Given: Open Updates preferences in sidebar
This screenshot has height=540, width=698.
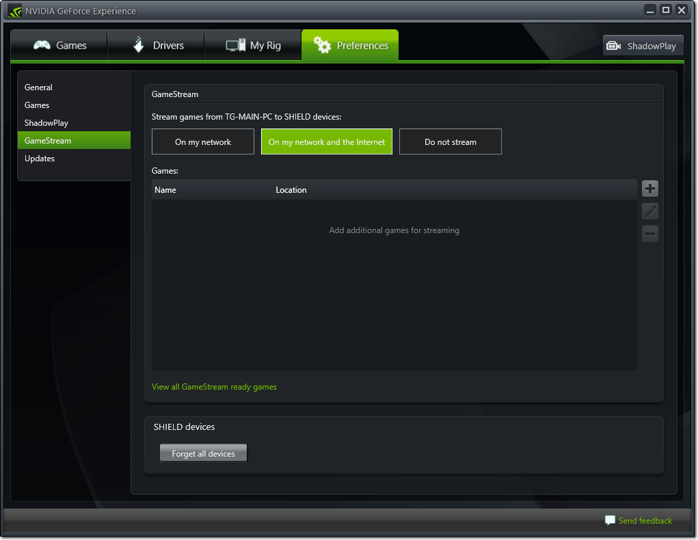Looking at the screenshot, I should (74, 159).
